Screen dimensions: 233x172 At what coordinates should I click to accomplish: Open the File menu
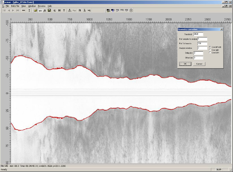pyautogui.click(x=7, y=6)
